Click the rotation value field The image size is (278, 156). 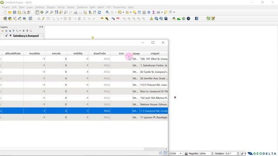(231, 153)
